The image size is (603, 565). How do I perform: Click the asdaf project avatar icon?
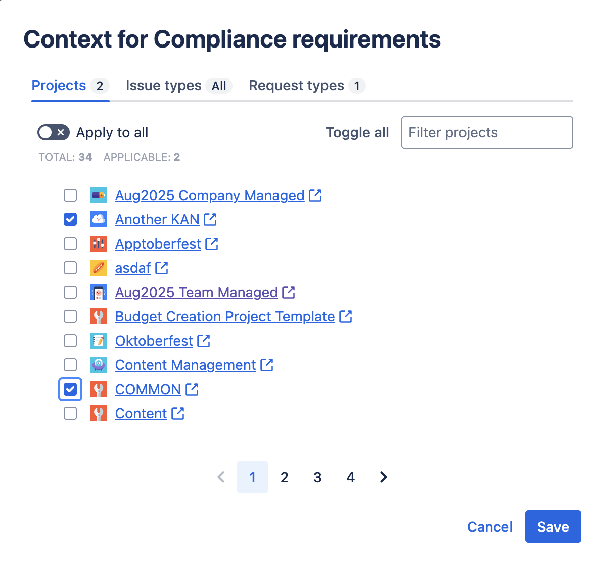[99, 268]
